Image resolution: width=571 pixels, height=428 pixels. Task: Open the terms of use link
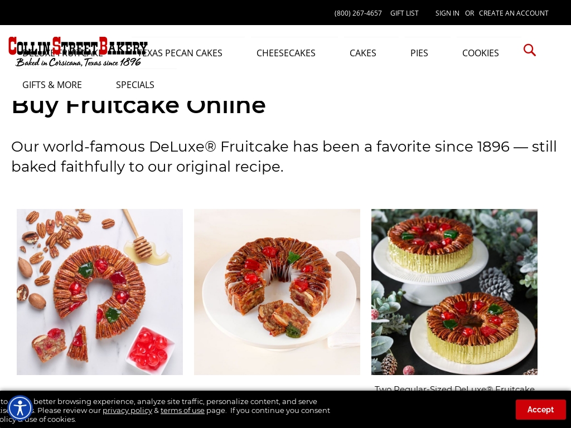pos(182,410)
